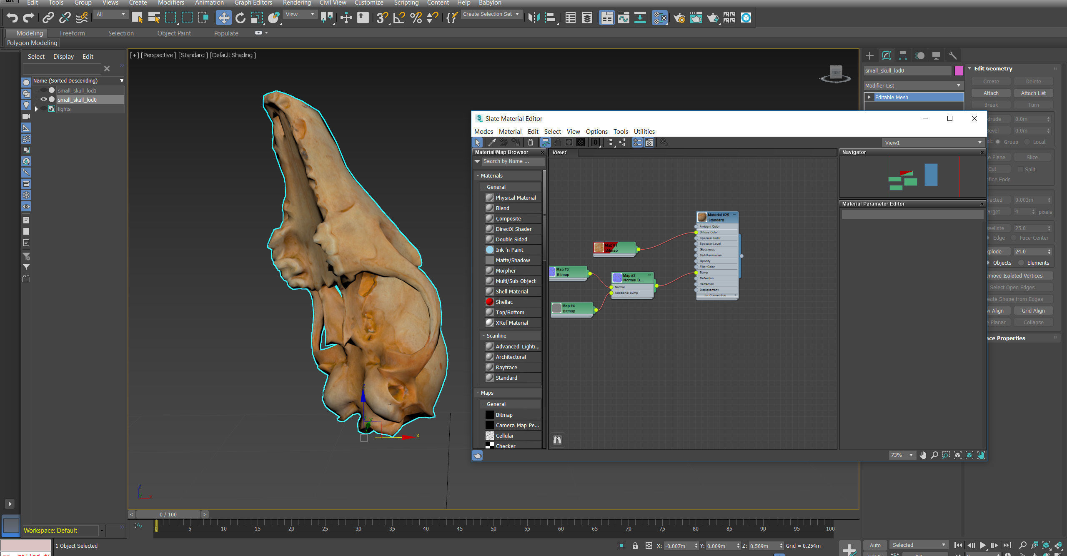
Task: Activate the Select and Scale tool
Action: point(257,18)
